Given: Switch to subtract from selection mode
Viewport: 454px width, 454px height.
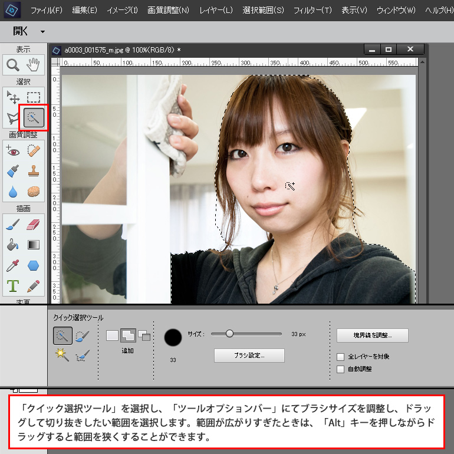Looking at the screenshot, I should click(144, 335).
